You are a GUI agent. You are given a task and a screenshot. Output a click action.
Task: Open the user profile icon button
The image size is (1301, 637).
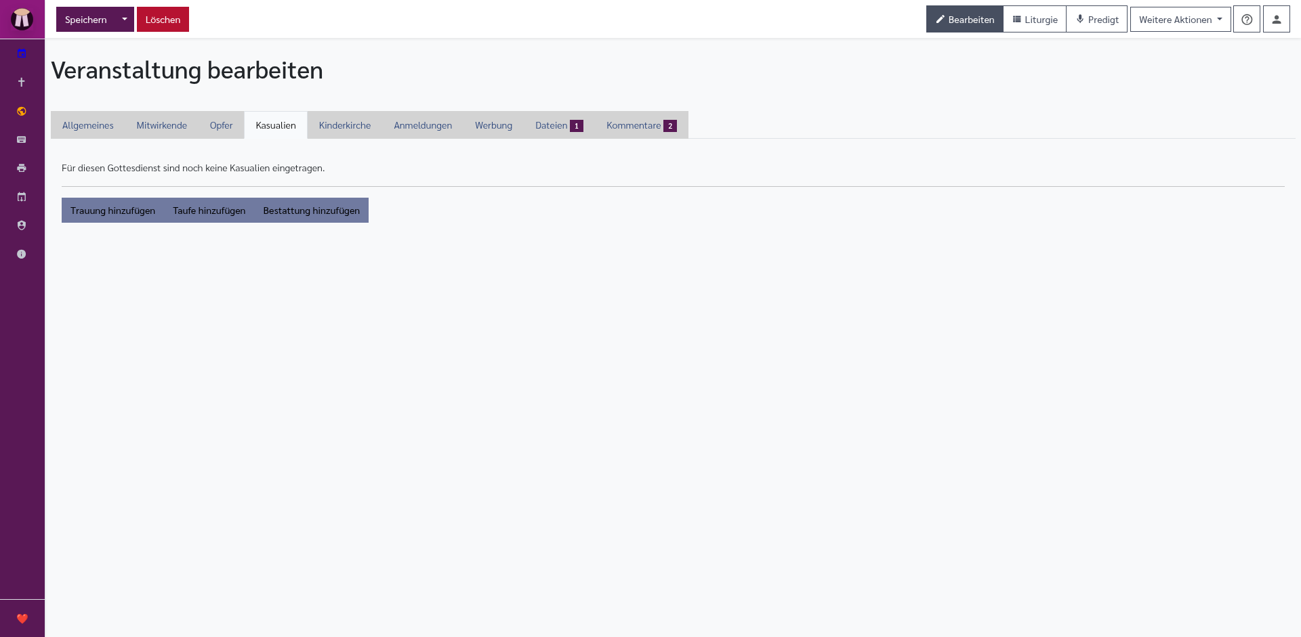point(1277,19)
